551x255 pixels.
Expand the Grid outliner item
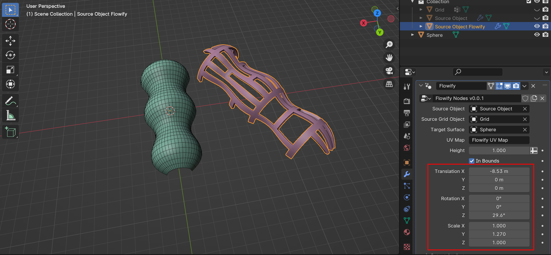[421, 10]
